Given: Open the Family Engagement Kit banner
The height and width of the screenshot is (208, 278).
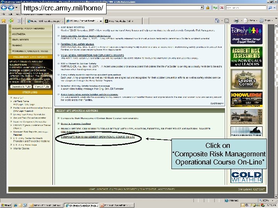Looking at the screenshot, I should [x=246, y=34].
